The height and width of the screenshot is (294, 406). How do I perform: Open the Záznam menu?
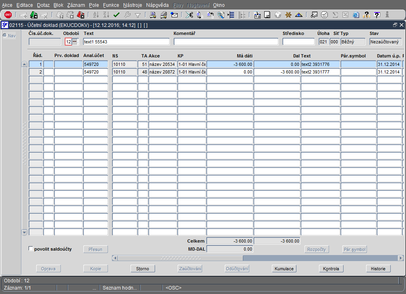click(x=76, y=5)
